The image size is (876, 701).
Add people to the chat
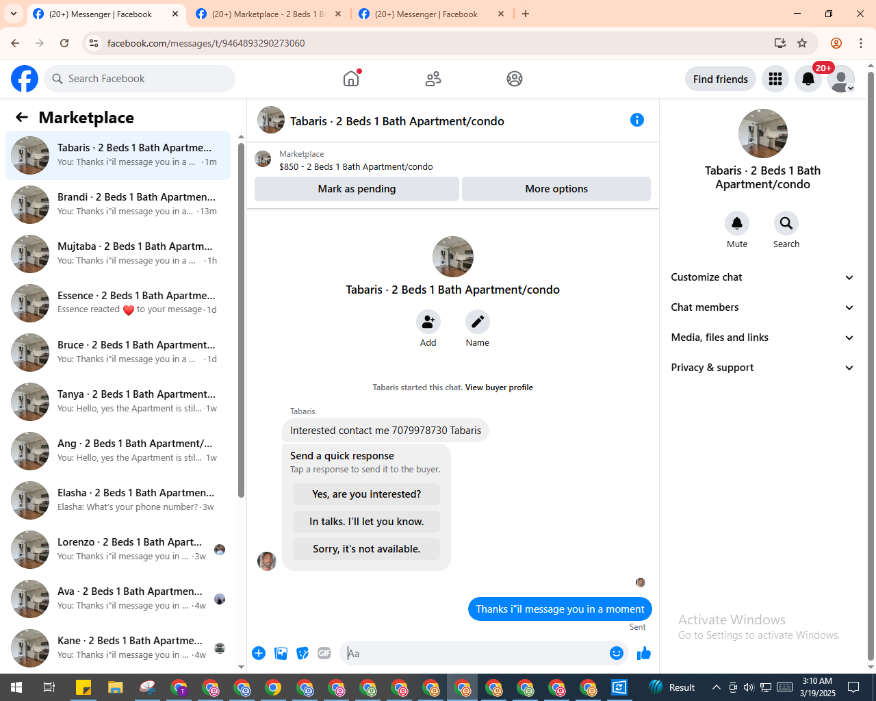coord(428,321)
